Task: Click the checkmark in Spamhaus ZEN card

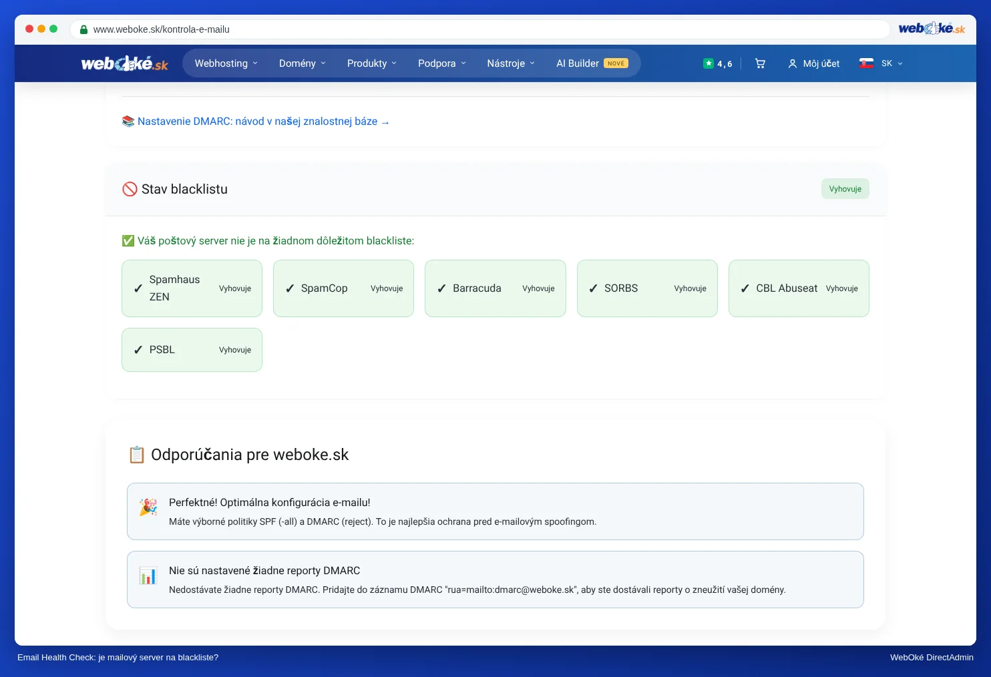Action: (138, 288)
